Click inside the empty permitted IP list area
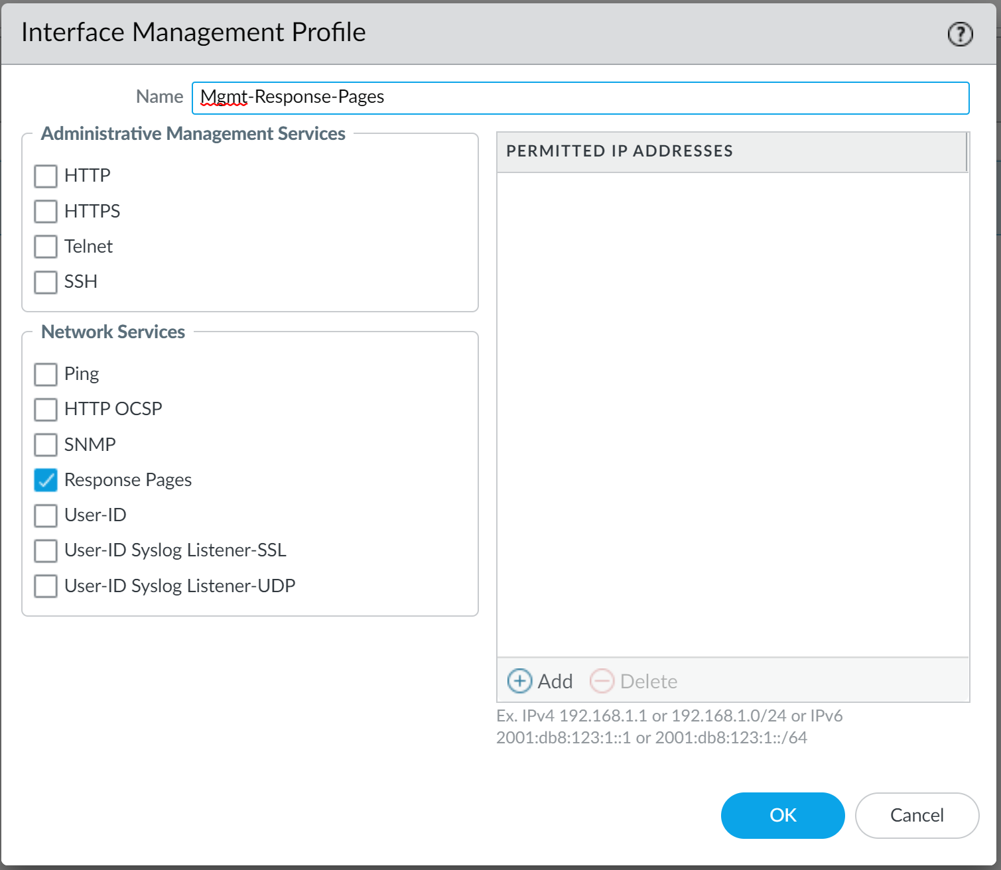The height and width of the screenshot is (870, 1001). coord(730,411)
